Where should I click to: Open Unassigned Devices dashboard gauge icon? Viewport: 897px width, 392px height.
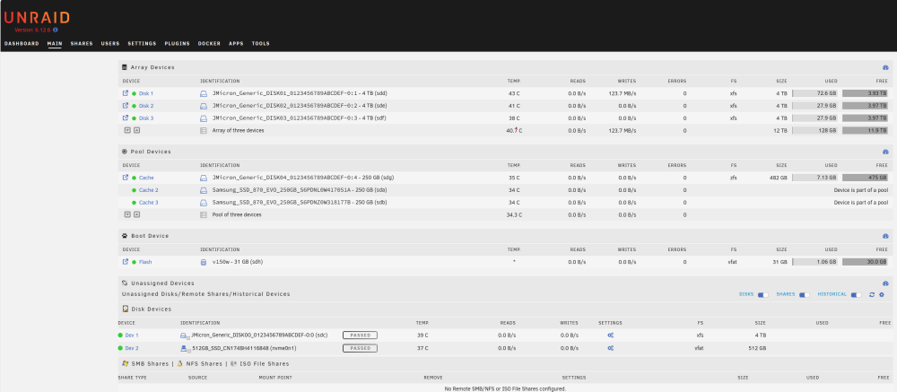coord(885,283)
